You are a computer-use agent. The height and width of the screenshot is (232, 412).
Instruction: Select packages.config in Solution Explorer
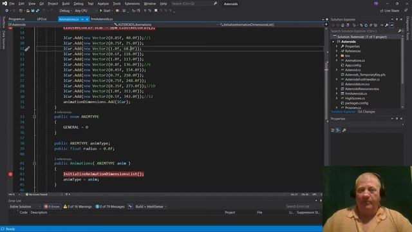(x=356, y=103)
